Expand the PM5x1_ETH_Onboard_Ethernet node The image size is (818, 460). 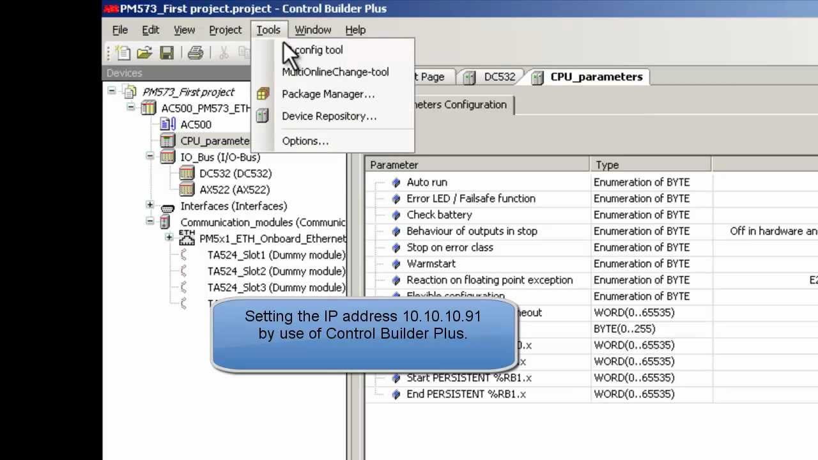[169, 238]
